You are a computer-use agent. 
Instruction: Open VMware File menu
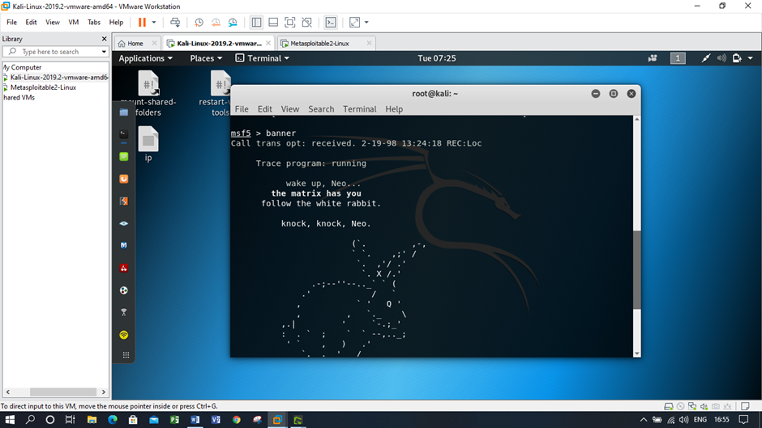pos(11,23)
